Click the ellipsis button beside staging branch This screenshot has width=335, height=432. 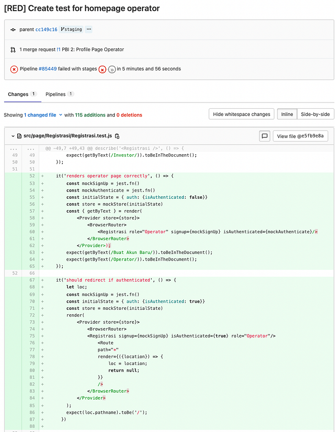89,29
